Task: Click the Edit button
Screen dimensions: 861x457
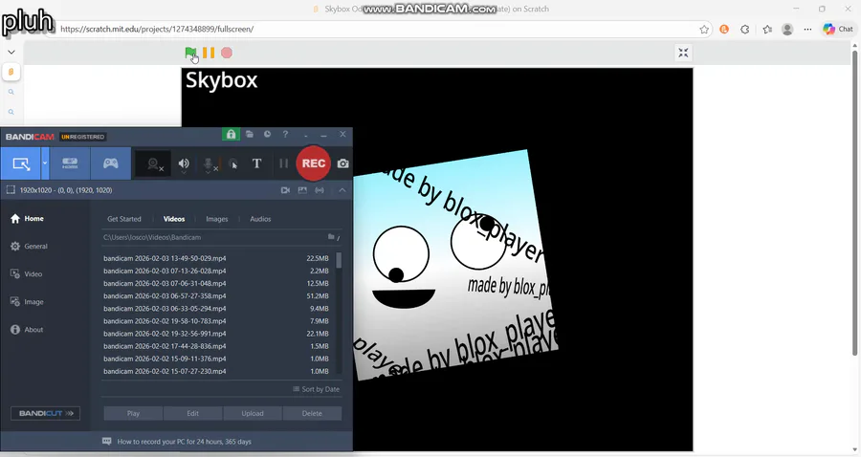Action: (192, 414)
